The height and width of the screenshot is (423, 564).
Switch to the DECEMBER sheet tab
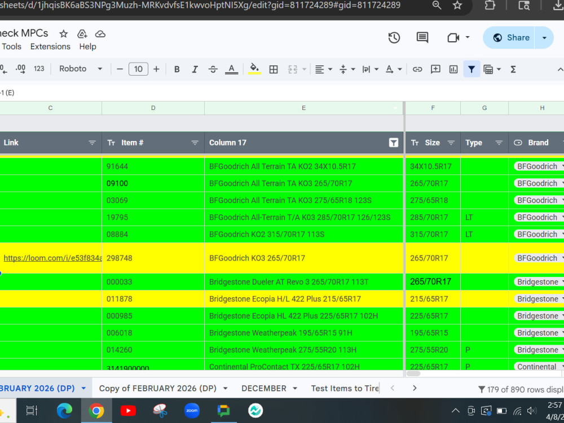click(263, 389)
